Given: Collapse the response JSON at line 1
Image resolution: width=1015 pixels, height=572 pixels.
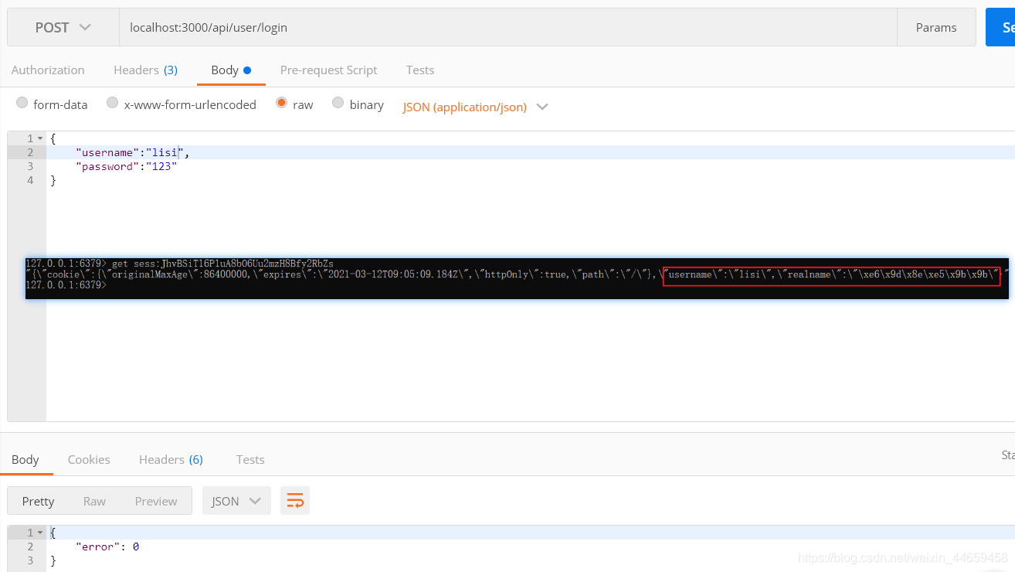Looking at the screenshot, I should point(40,533).
